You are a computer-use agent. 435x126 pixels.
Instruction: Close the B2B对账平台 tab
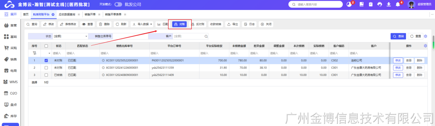[53, 14]
